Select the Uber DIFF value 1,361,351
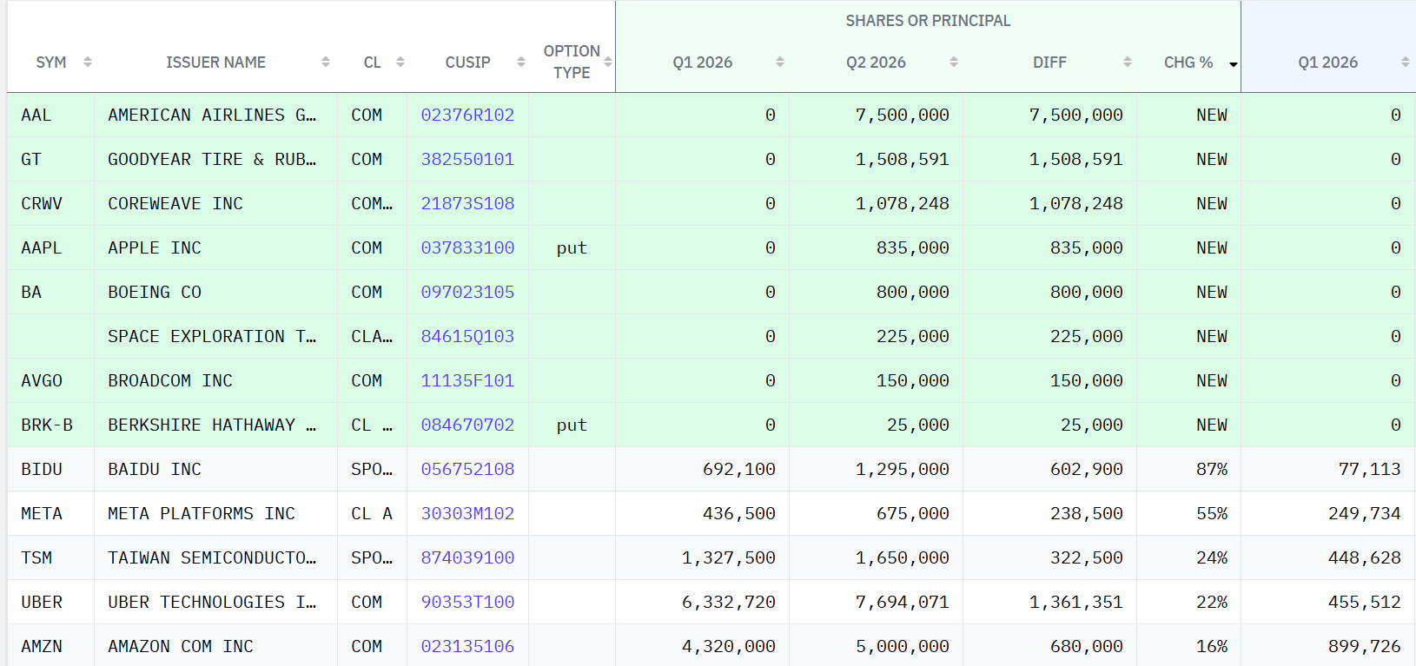This screenshot has width=1416, height=666. (x=1076, y=602)
